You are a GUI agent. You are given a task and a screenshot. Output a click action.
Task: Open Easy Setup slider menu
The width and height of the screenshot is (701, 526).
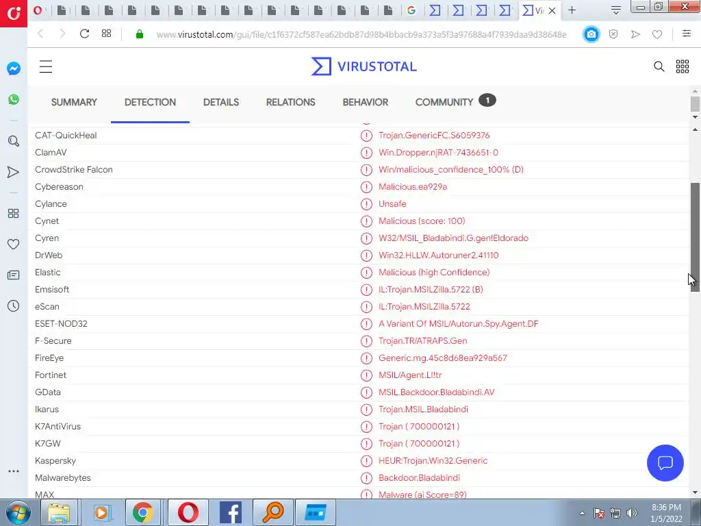point(686,34)
